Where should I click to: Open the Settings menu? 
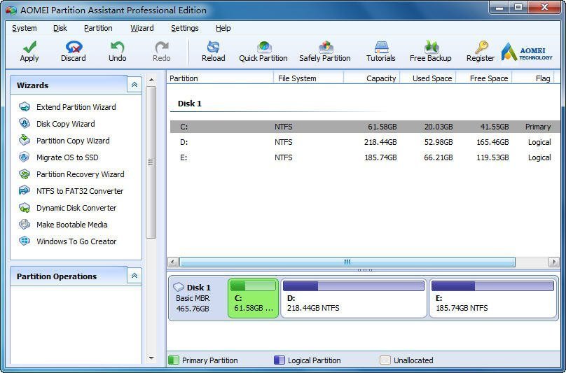click(184, 28)
